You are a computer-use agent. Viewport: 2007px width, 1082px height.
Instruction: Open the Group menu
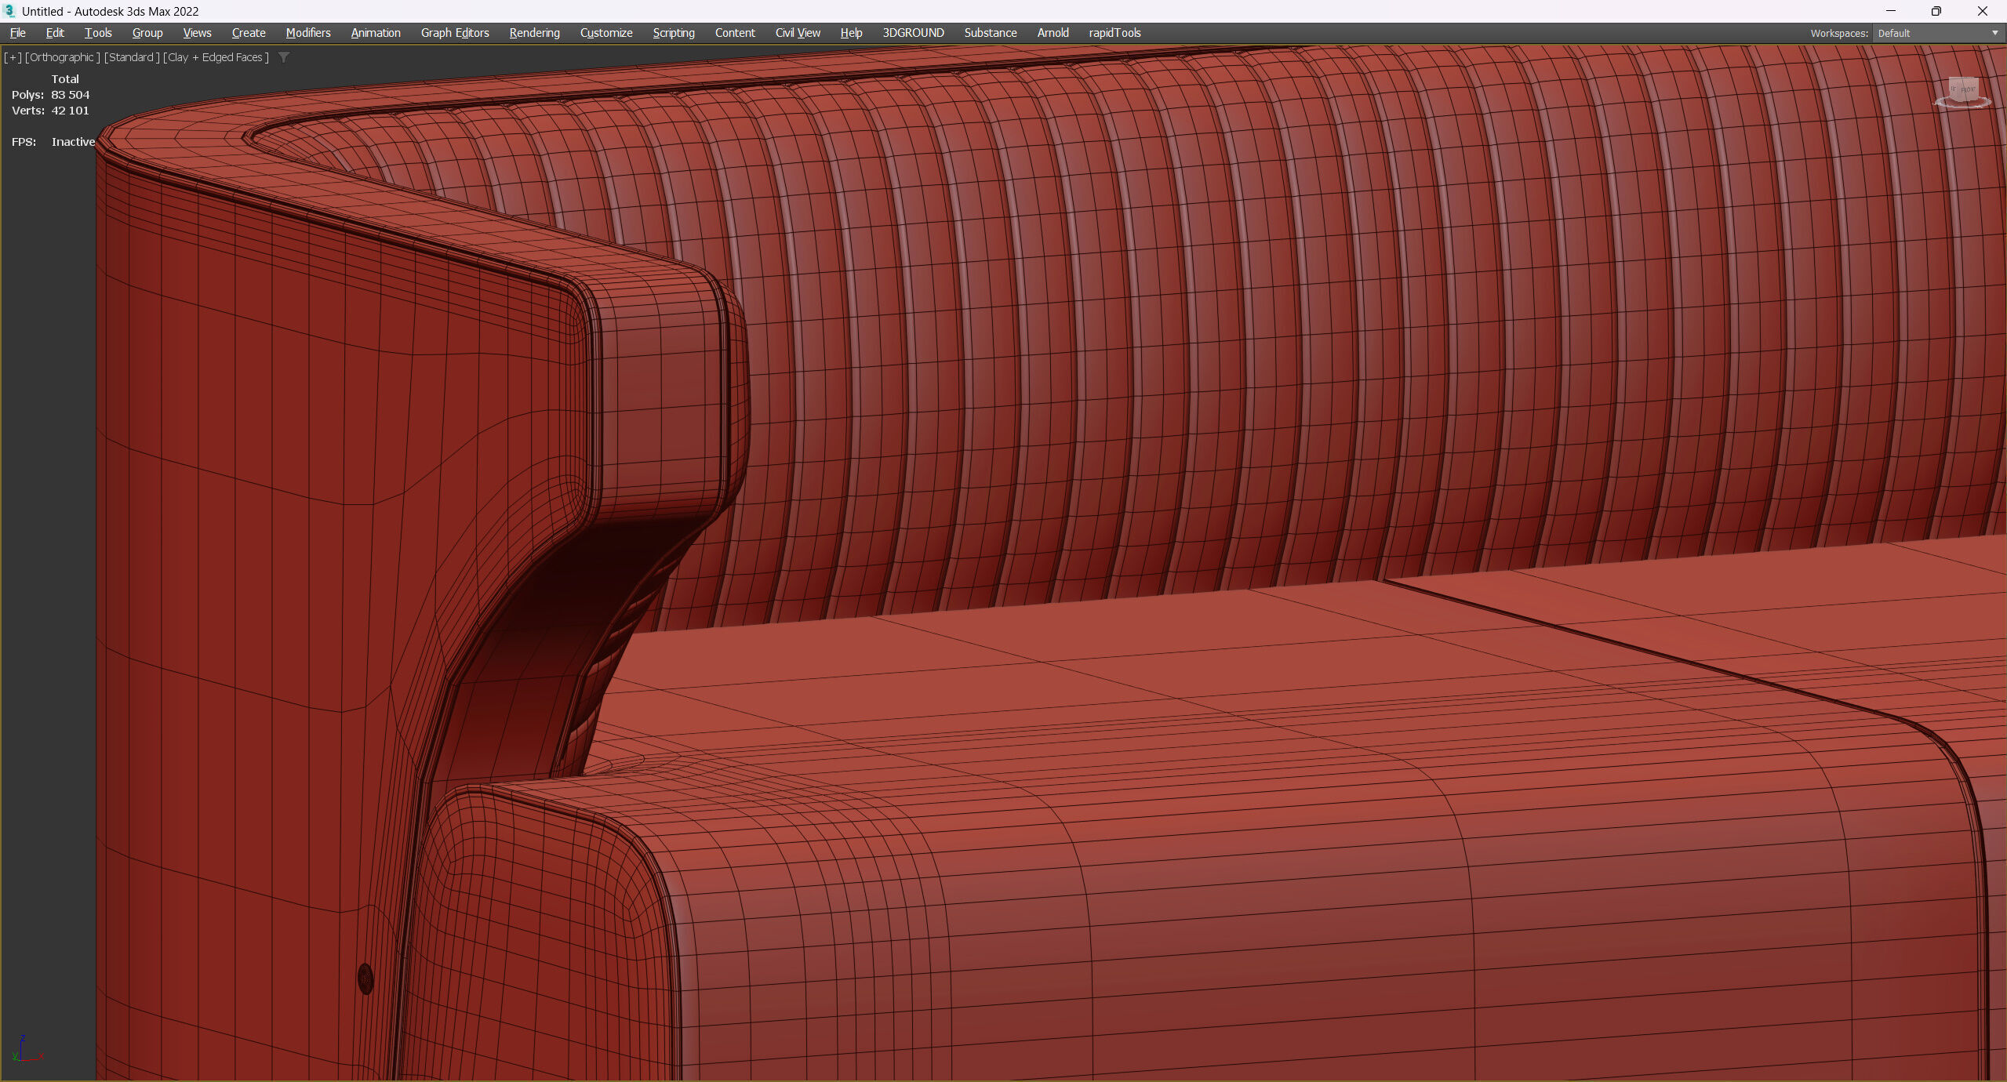coord(147,33)
